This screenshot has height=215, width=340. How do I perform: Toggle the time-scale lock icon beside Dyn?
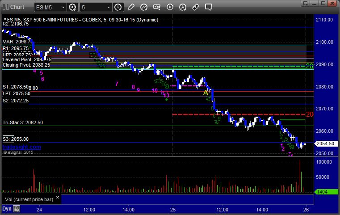(x=17, y=209)
